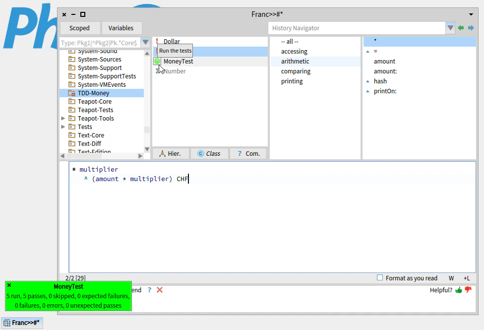The height and width of the screenshot is (330, 484).
Task: Toggle the W option in the status bar
Action: [x=451, y=278]
